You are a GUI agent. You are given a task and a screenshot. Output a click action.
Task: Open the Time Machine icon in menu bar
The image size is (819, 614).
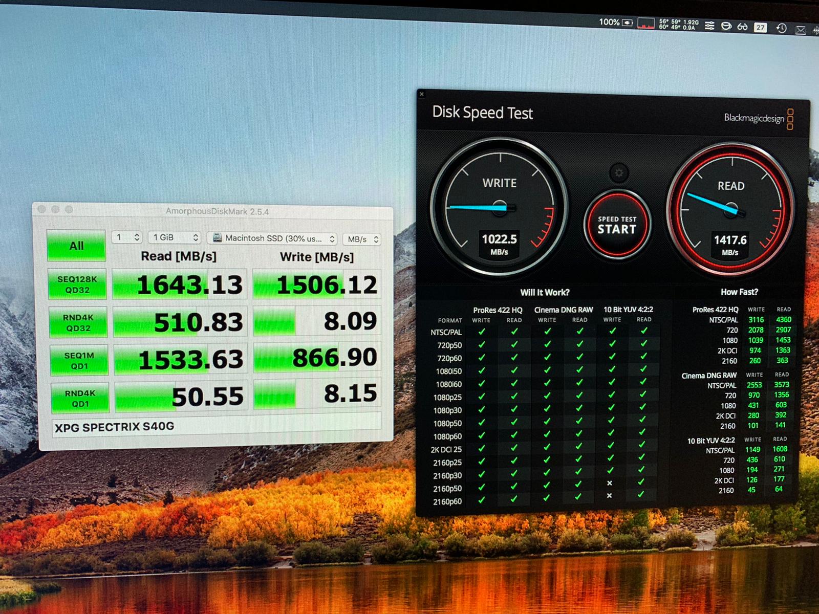coord(781,29)
